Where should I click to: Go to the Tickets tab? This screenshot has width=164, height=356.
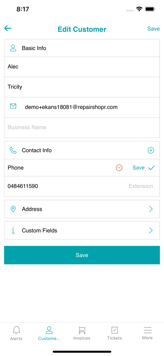coord(115,333)
